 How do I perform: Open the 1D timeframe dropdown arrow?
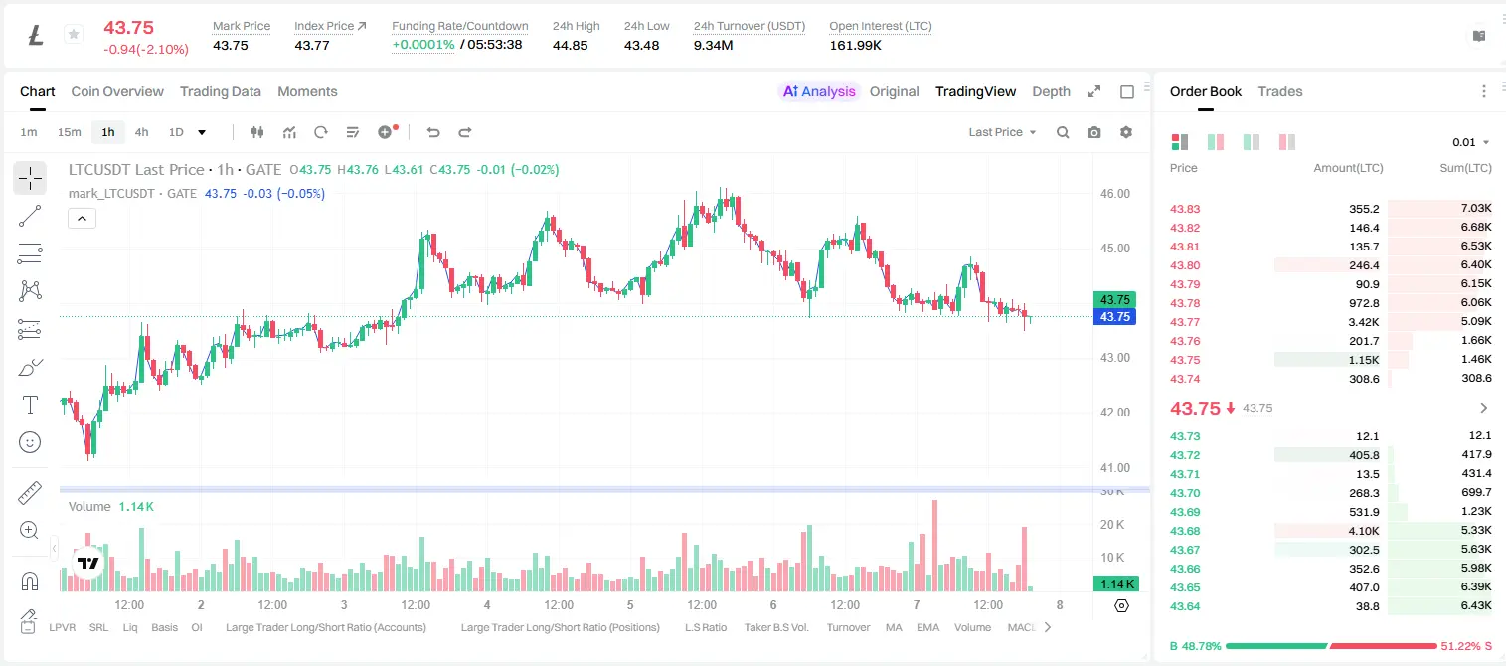coord(202,132)
